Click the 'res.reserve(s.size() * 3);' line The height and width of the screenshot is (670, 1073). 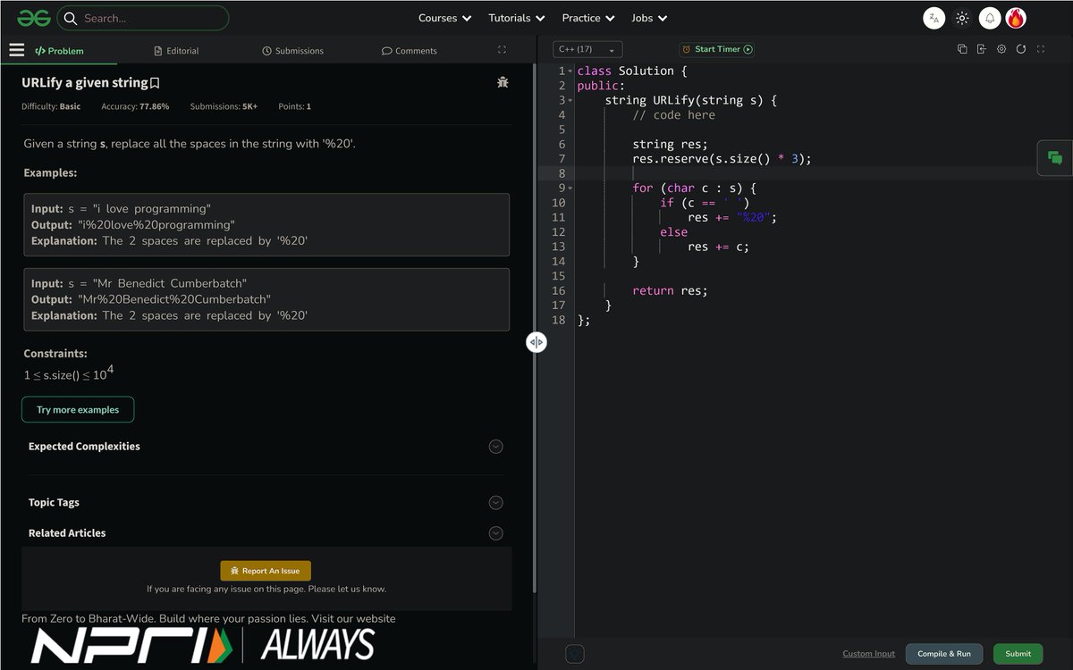point(722,159)
